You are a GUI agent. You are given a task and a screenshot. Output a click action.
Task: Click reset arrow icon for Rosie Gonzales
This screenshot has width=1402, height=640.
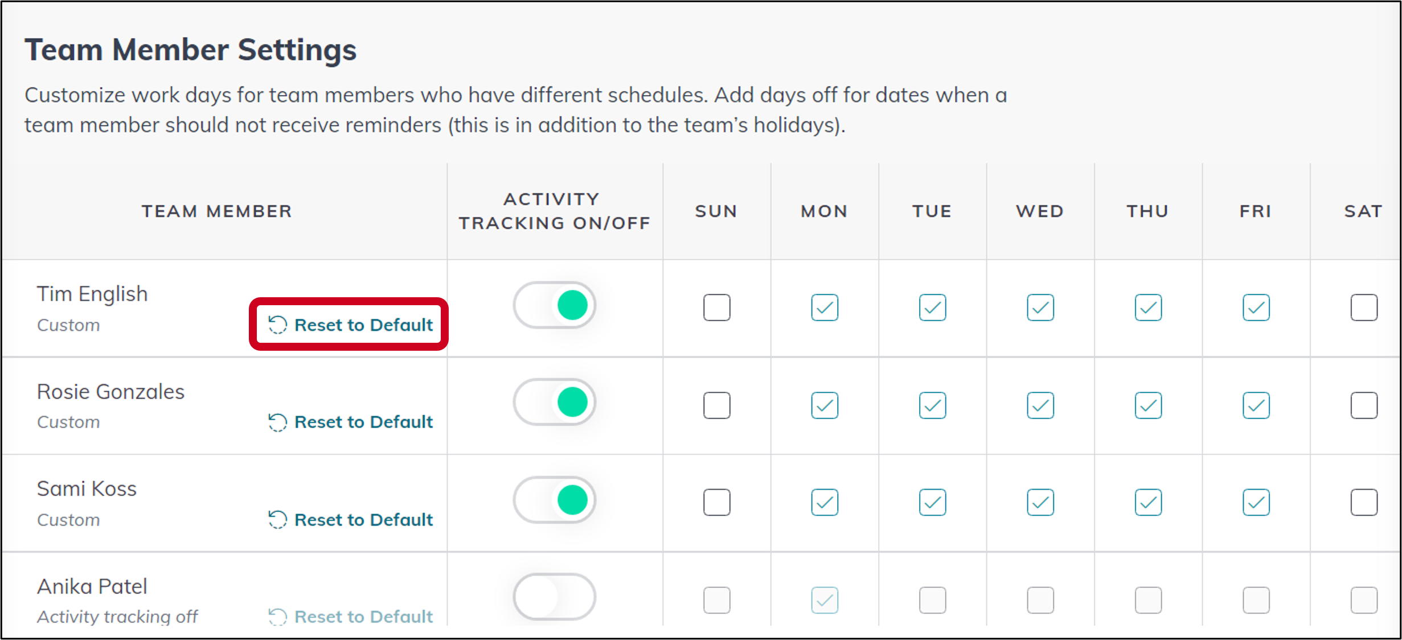(x=277, y=422)
